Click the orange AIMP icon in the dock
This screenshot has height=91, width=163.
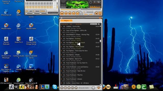[134, 87]
